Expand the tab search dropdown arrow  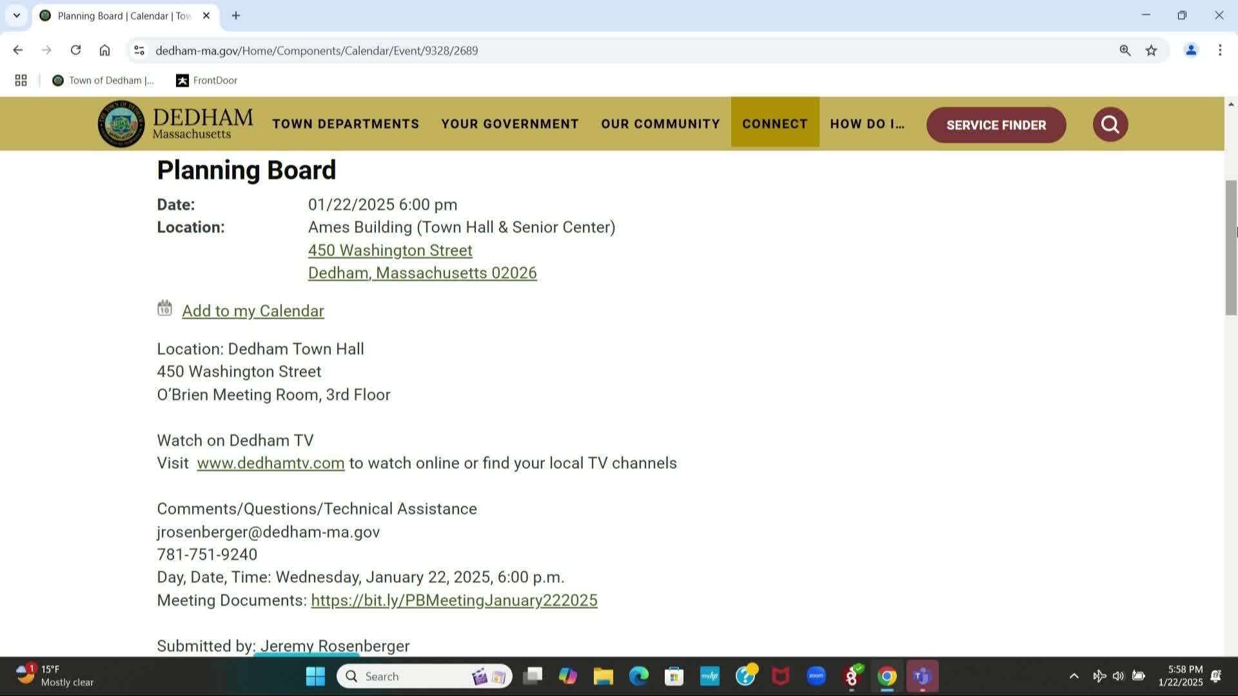(17, 15)
